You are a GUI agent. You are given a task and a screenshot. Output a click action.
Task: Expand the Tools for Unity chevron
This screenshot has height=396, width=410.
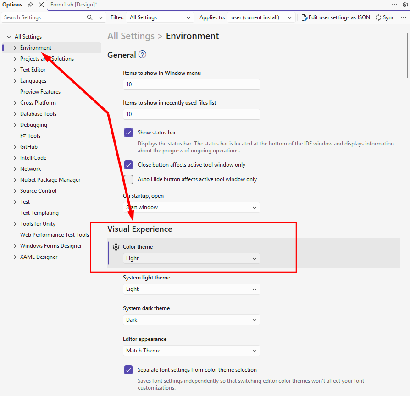pos(15,224)
